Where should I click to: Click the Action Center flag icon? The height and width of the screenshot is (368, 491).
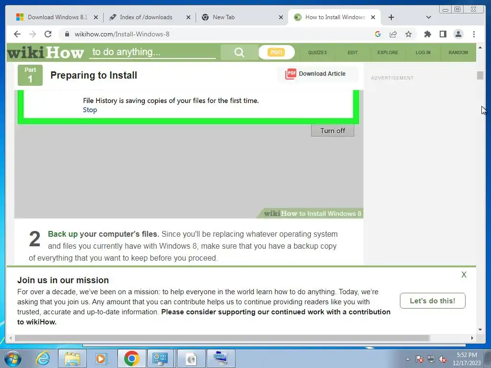coord(419,359)
